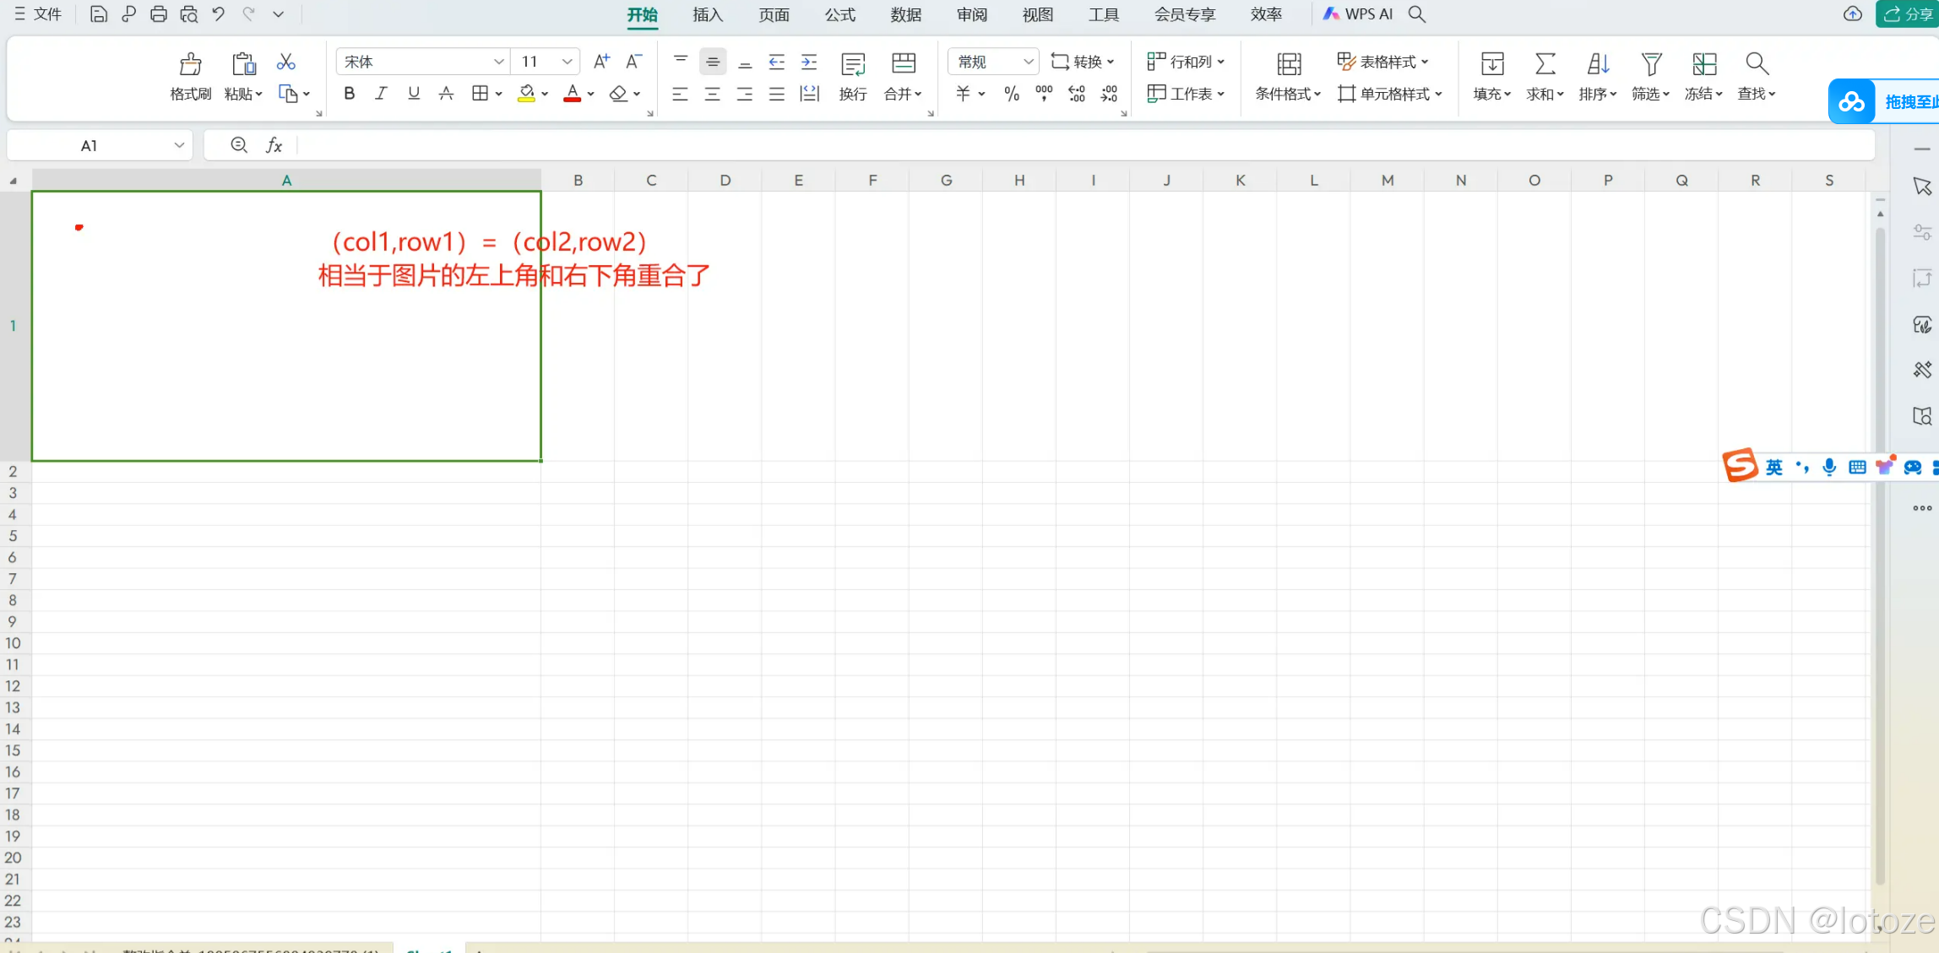This screenshot has width=1939, height=953.
Task: Click the cell name box showing A1
Action: click(89, 145)
